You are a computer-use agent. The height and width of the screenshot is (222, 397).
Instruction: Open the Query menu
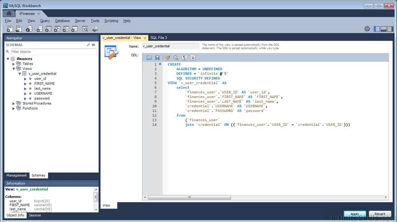[x=45, y=21]
